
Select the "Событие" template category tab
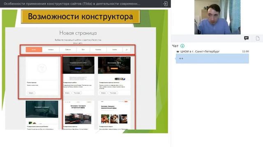pyautogui.click(x=68, y=50)
